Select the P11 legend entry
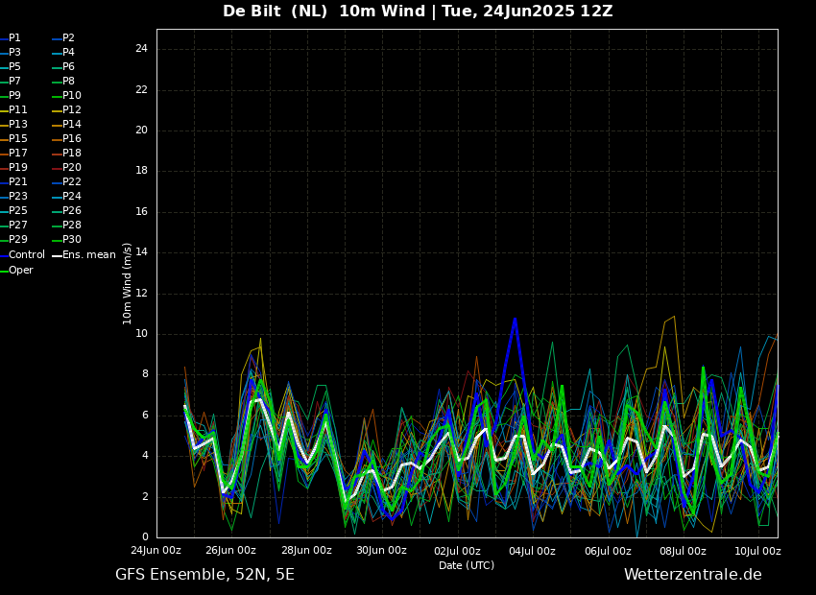The width and height of the screenshot is (816, 595). [18, 110]
